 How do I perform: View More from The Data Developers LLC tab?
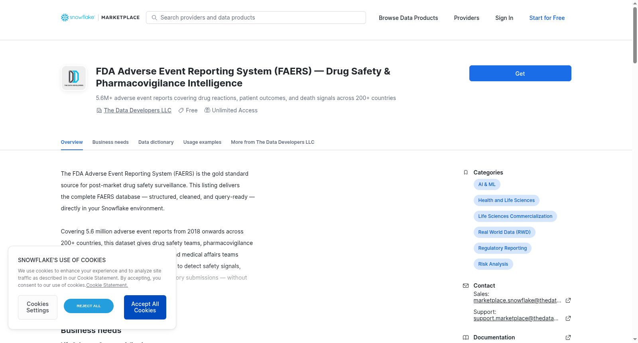point(273,142)
